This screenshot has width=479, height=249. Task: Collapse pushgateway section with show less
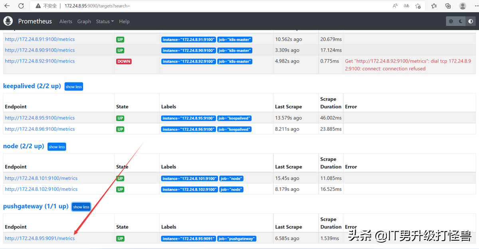(81, 207)
